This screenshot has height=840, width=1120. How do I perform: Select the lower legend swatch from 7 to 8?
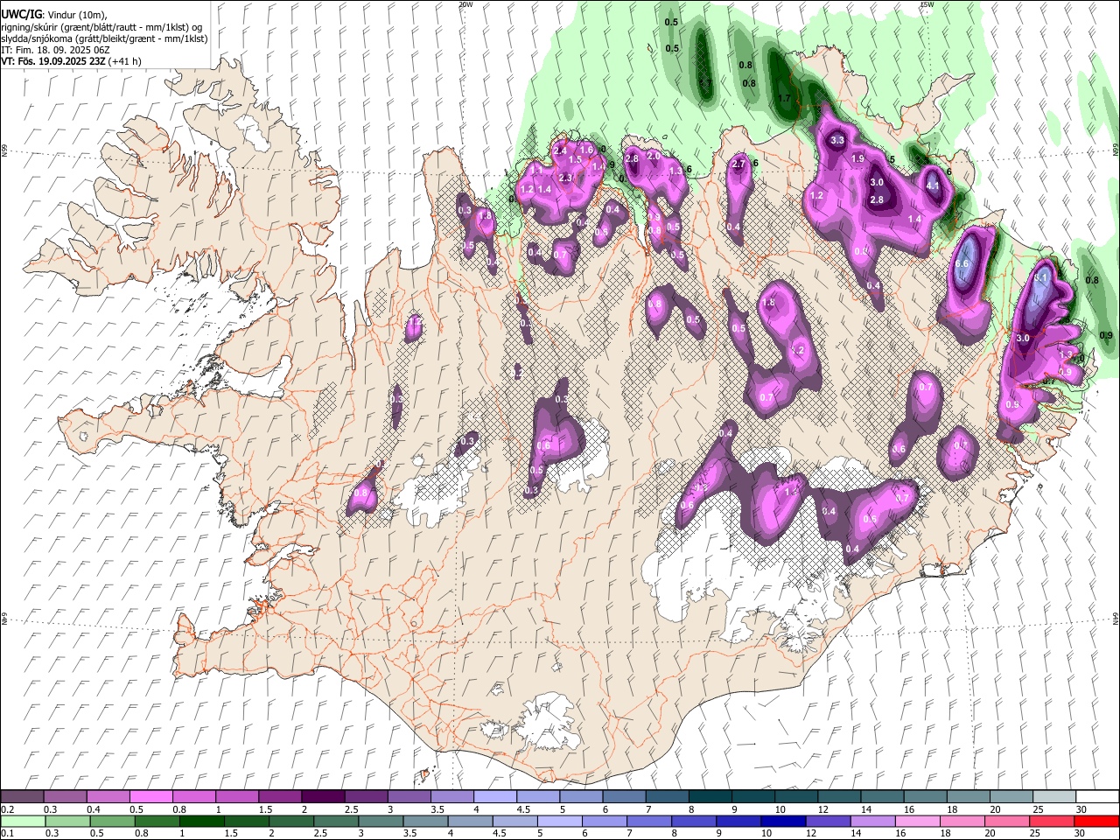click(x=648, y=821)
